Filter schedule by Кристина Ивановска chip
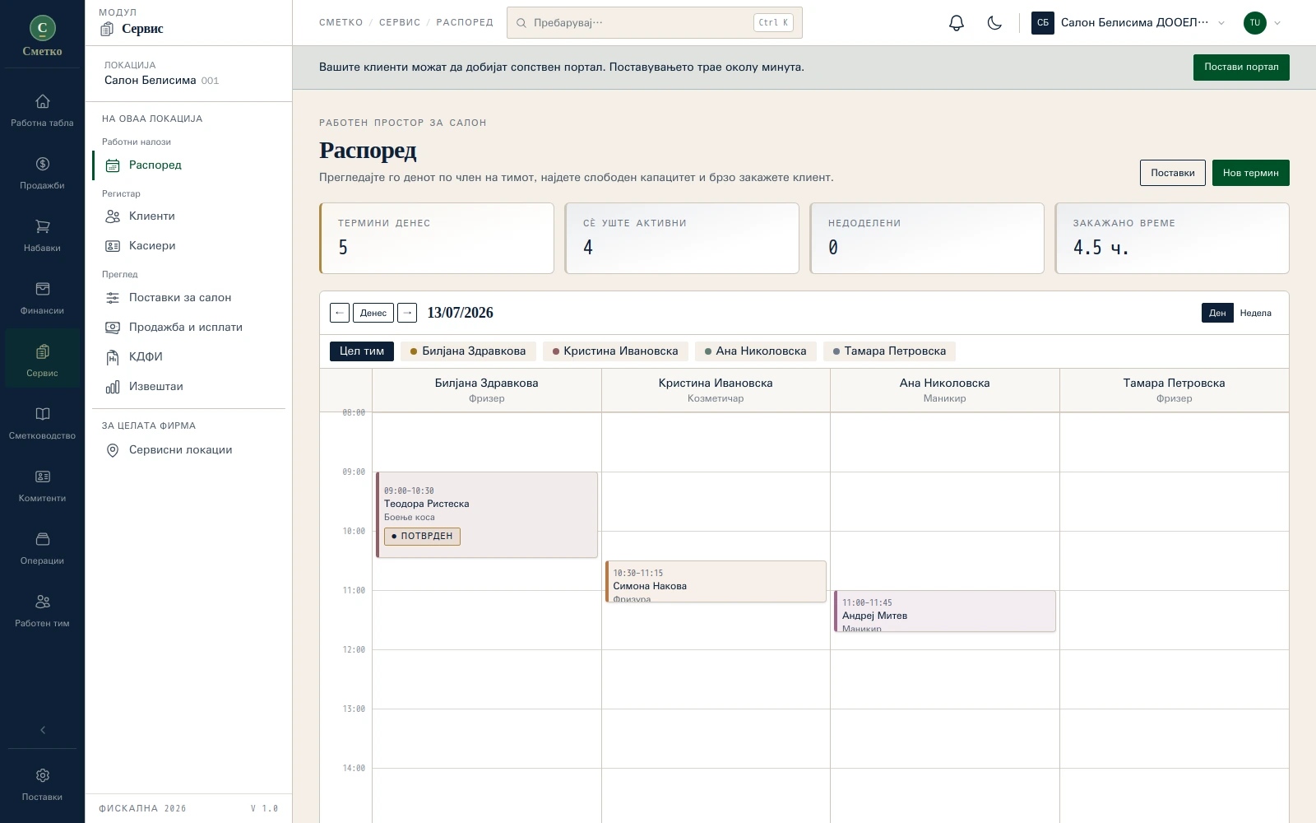 click(x=615, y=351)
